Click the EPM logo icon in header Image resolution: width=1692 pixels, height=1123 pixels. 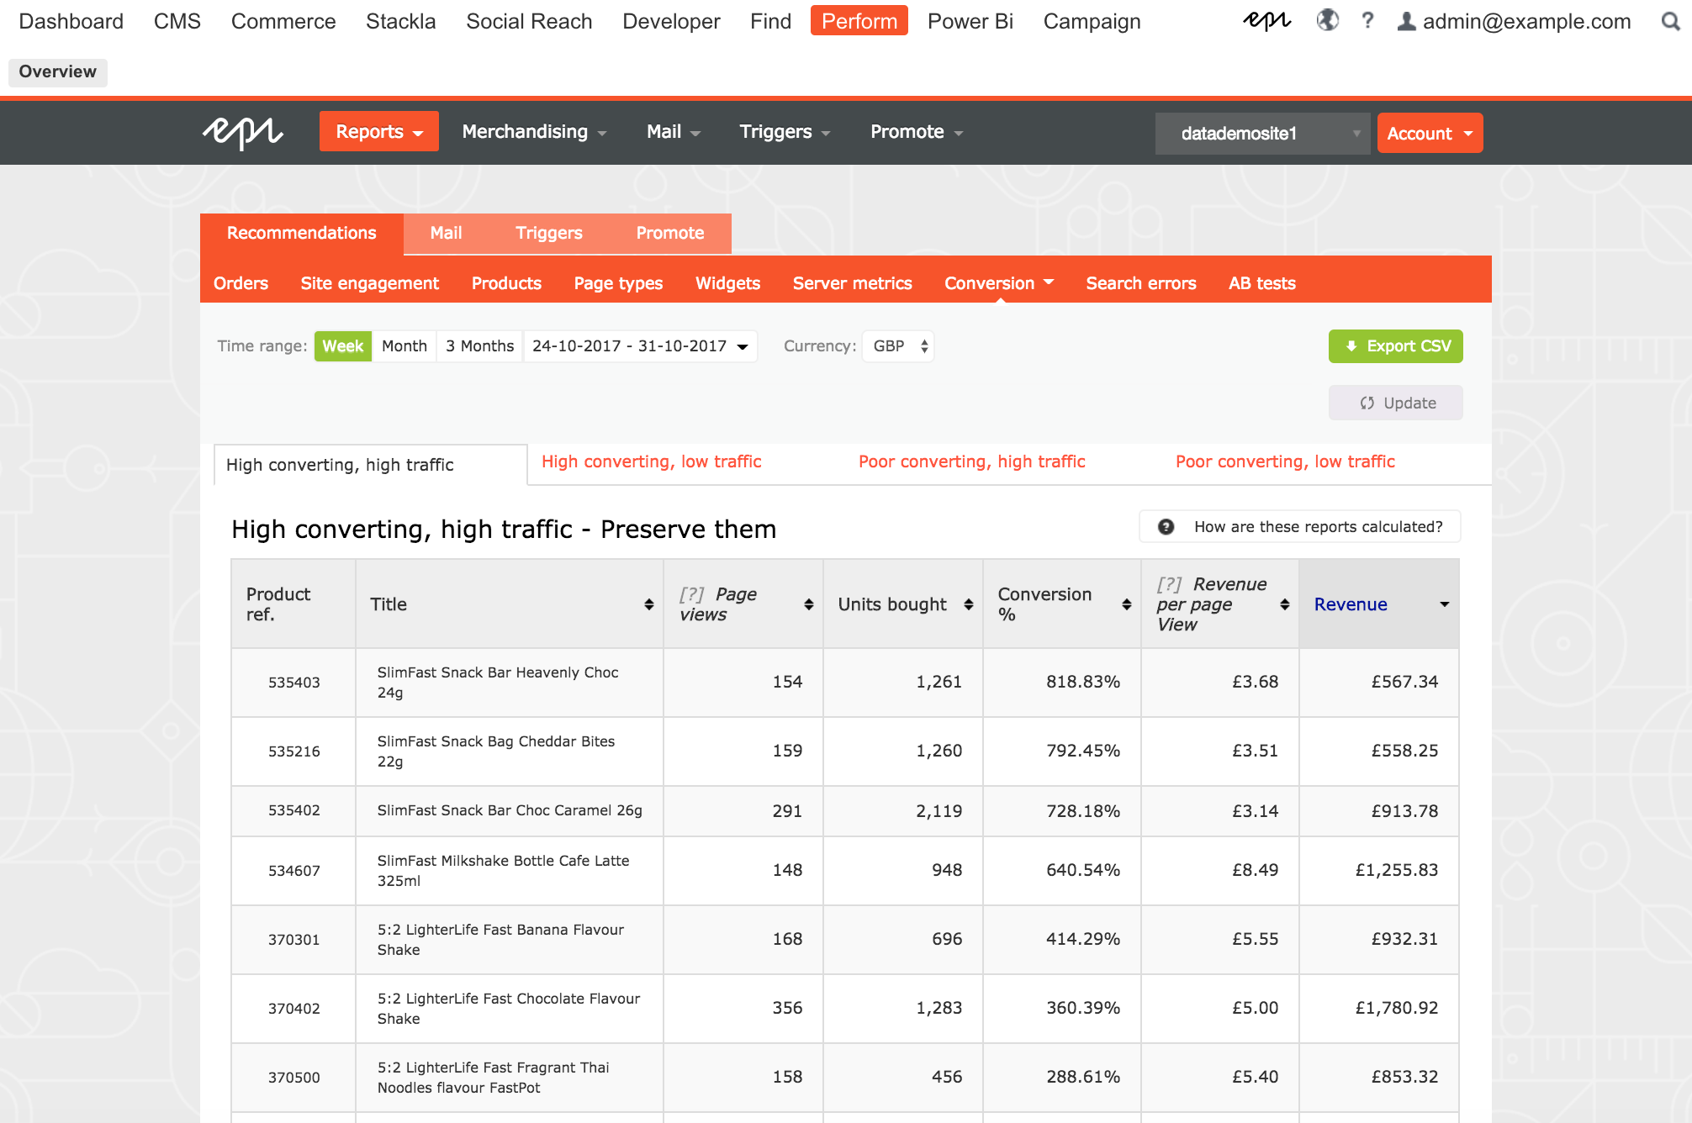point(241,132)
